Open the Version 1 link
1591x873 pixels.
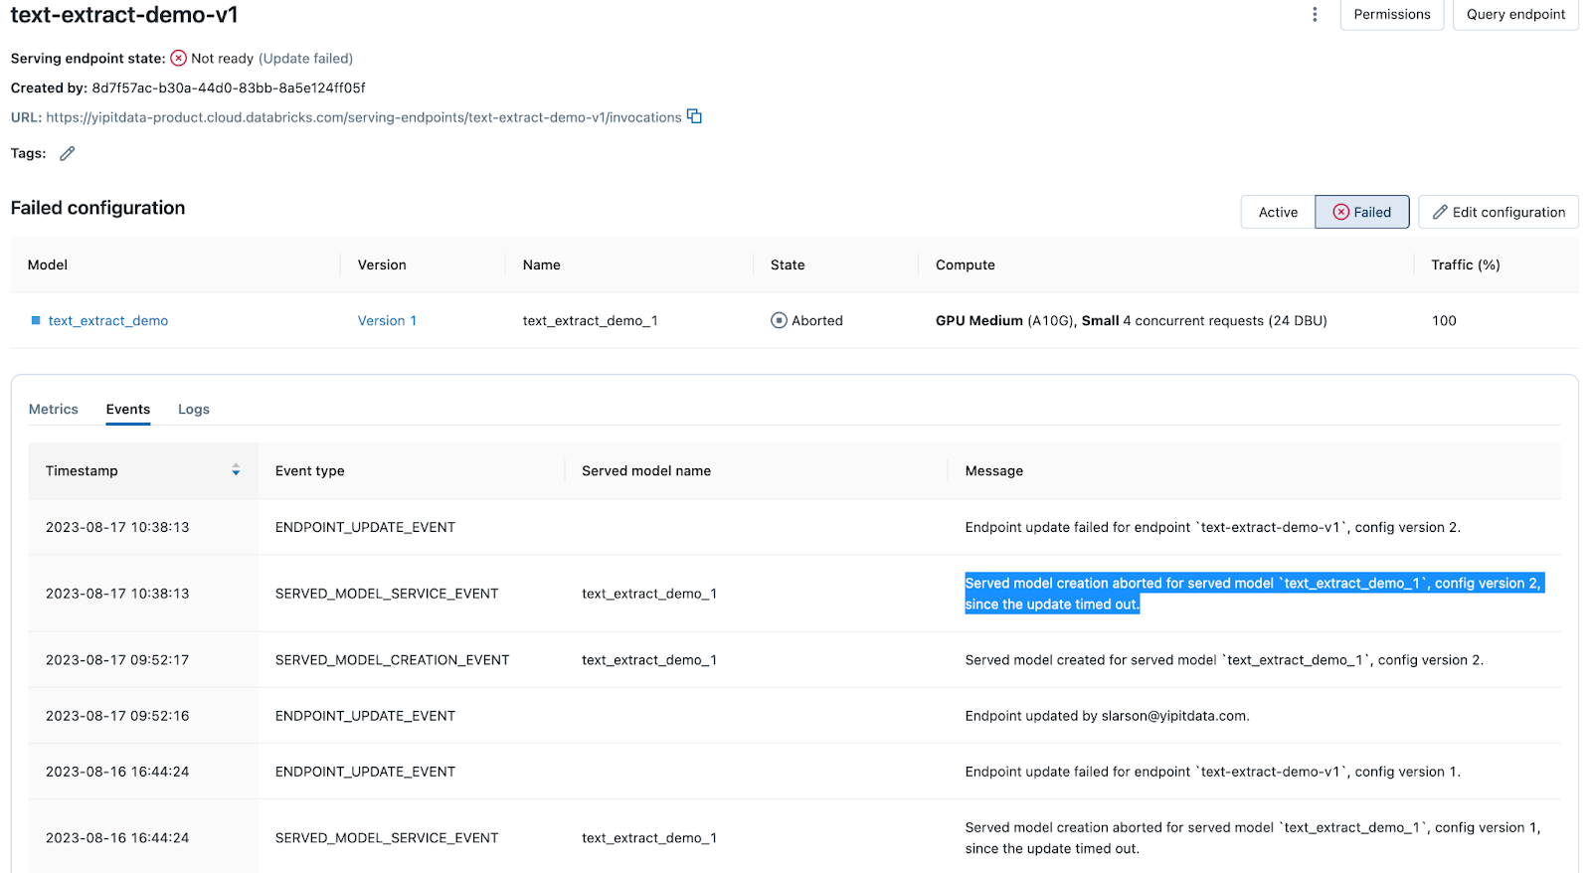[x=387, y=320]
